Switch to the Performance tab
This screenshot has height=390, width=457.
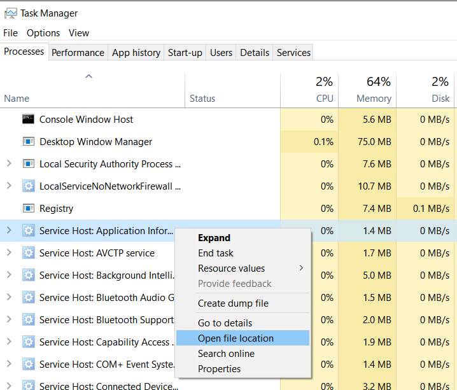point(78,53)
